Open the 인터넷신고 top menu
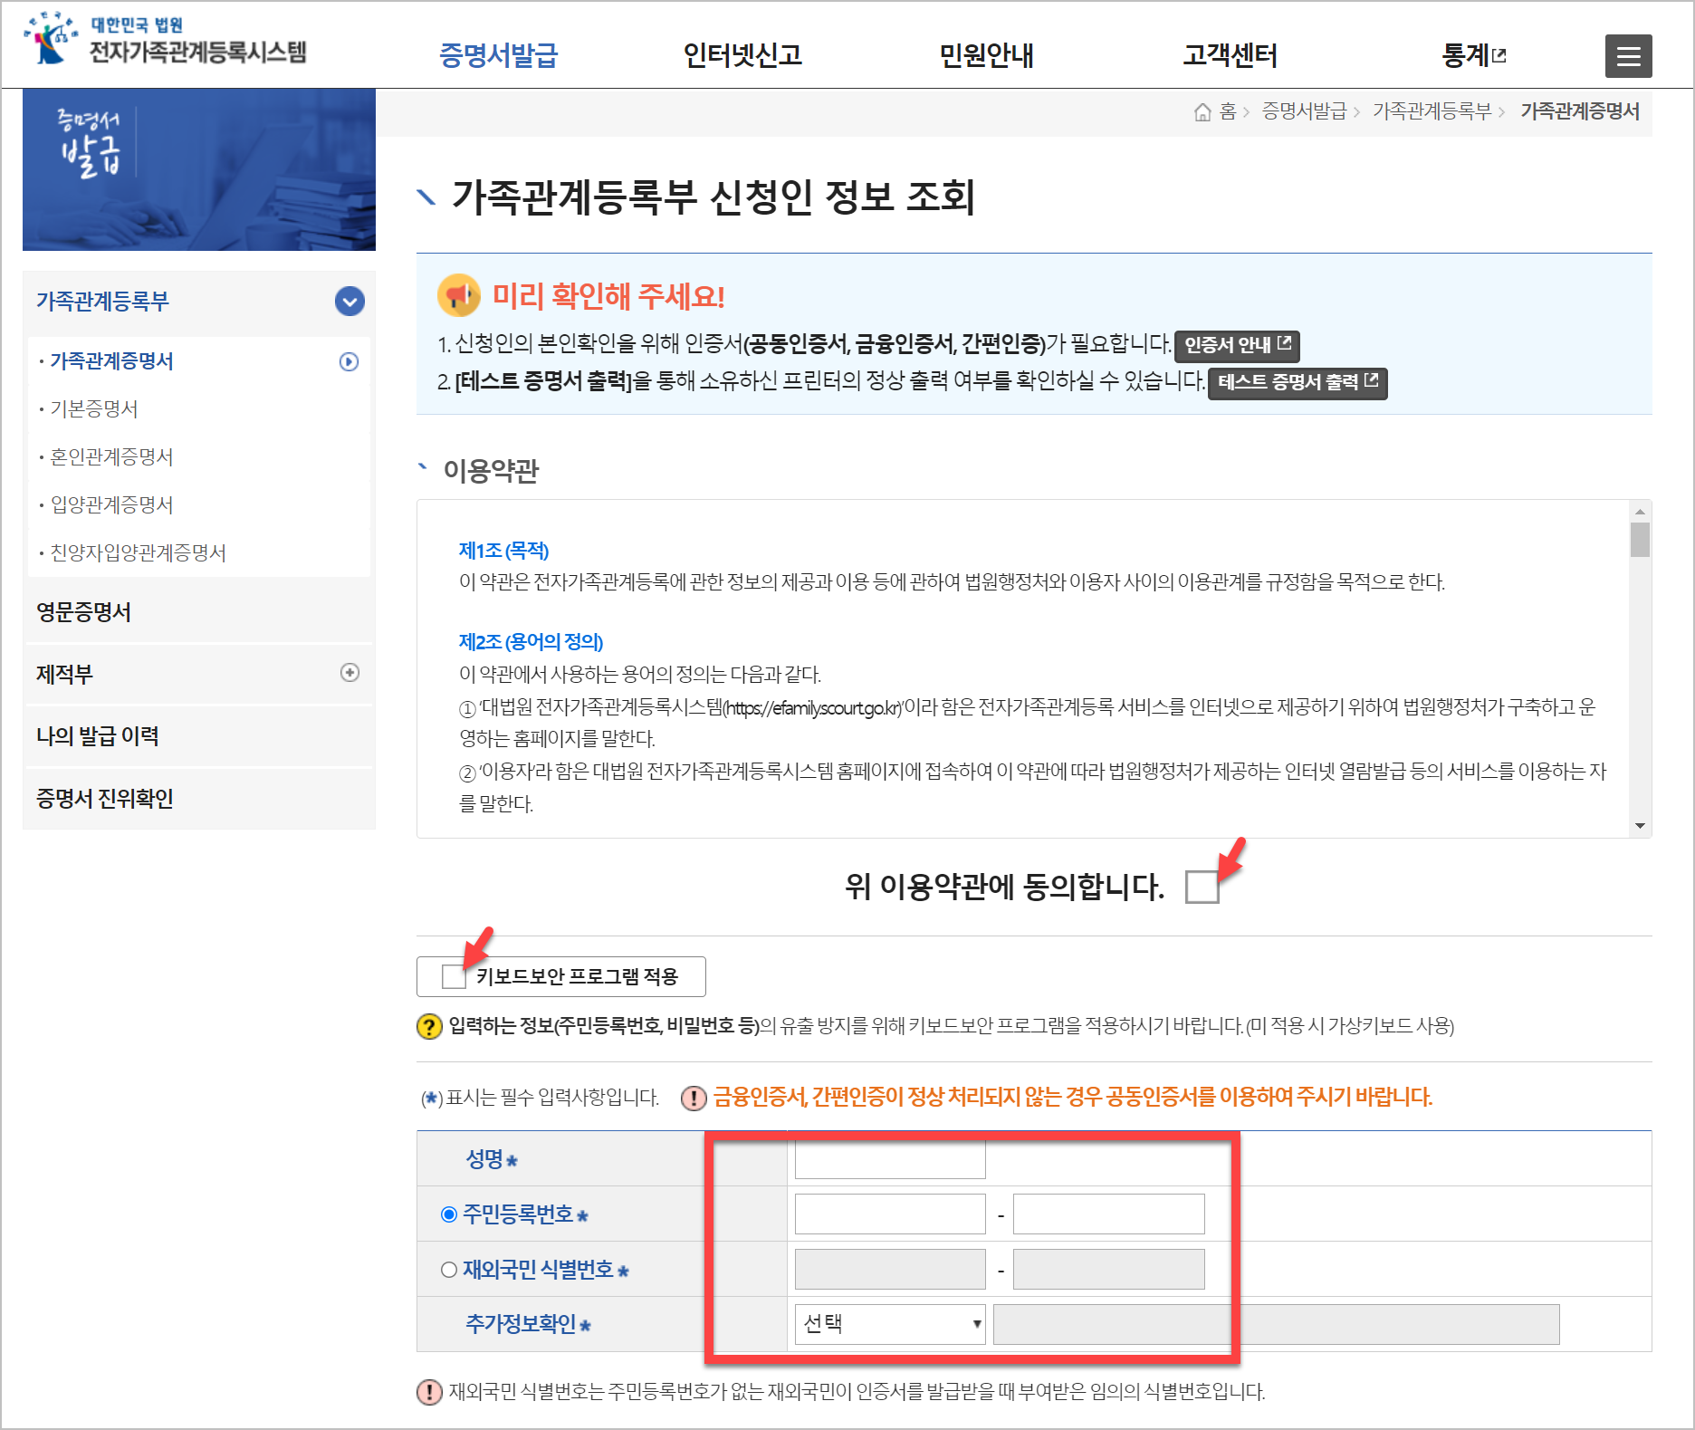Screen dimensions: 1695x1430 [x=742, y=56]
